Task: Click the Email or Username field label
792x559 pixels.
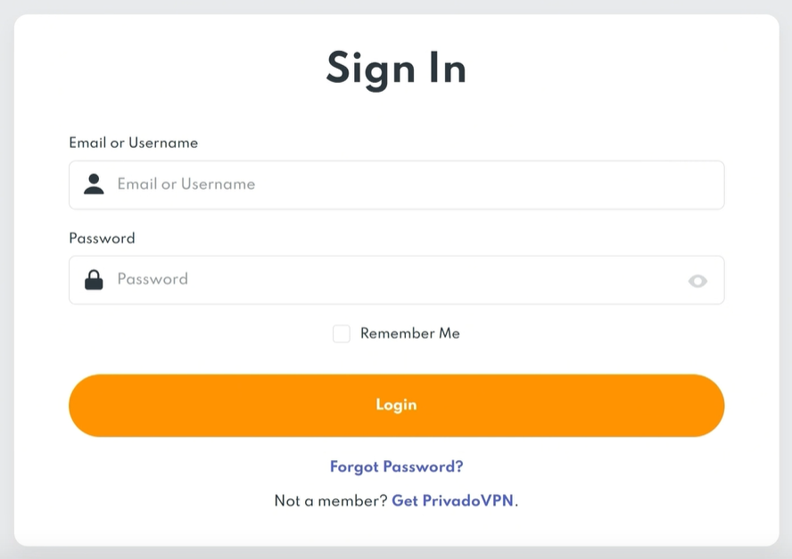Action: tap(133, 143)
